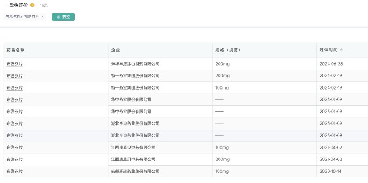Open 布洛芬片 link for 安徽环球药业
The image size is (368, 183).
[15, 171]
